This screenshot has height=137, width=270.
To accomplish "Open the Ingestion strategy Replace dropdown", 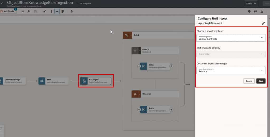I will [x=231, y=70].
